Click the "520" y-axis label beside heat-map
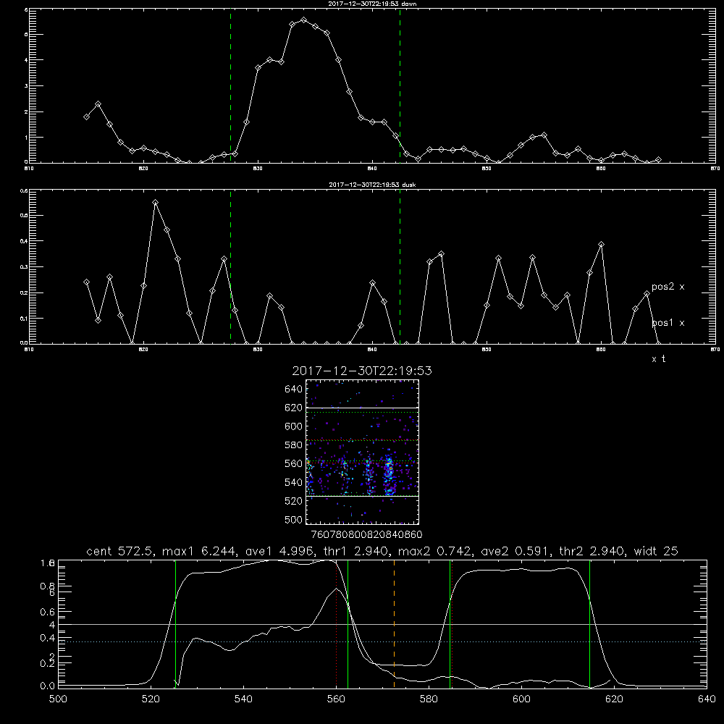 click(x=293, y=501)
